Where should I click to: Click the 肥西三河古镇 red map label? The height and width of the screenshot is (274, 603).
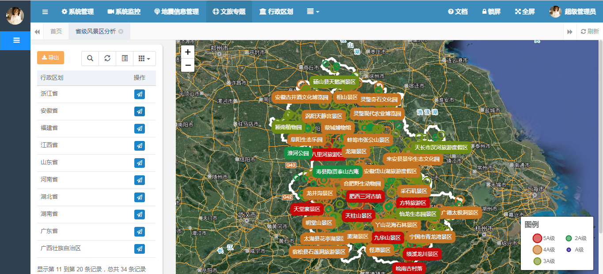[364, 196]
